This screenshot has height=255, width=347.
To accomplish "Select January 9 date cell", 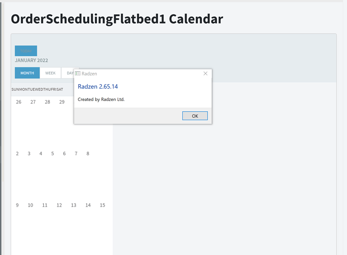I will point(17,205).
